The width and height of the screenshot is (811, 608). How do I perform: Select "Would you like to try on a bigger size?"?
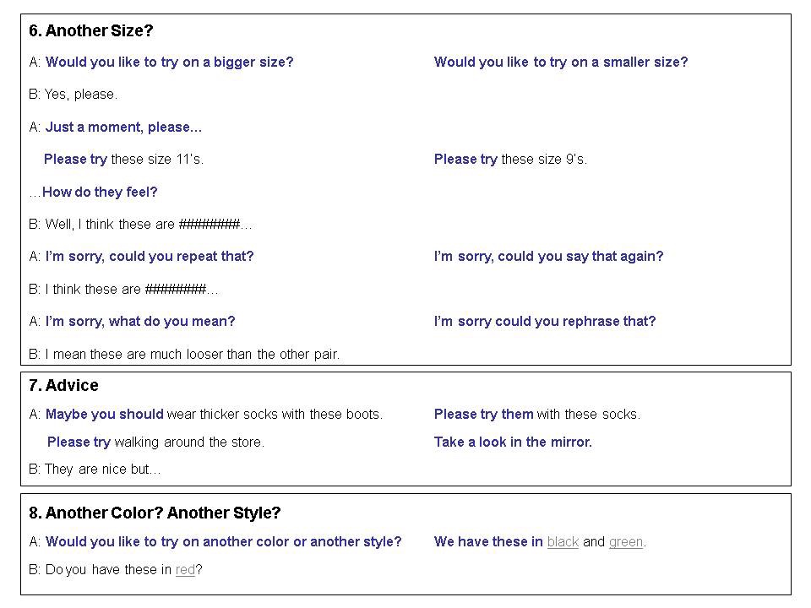click(169, 62)
